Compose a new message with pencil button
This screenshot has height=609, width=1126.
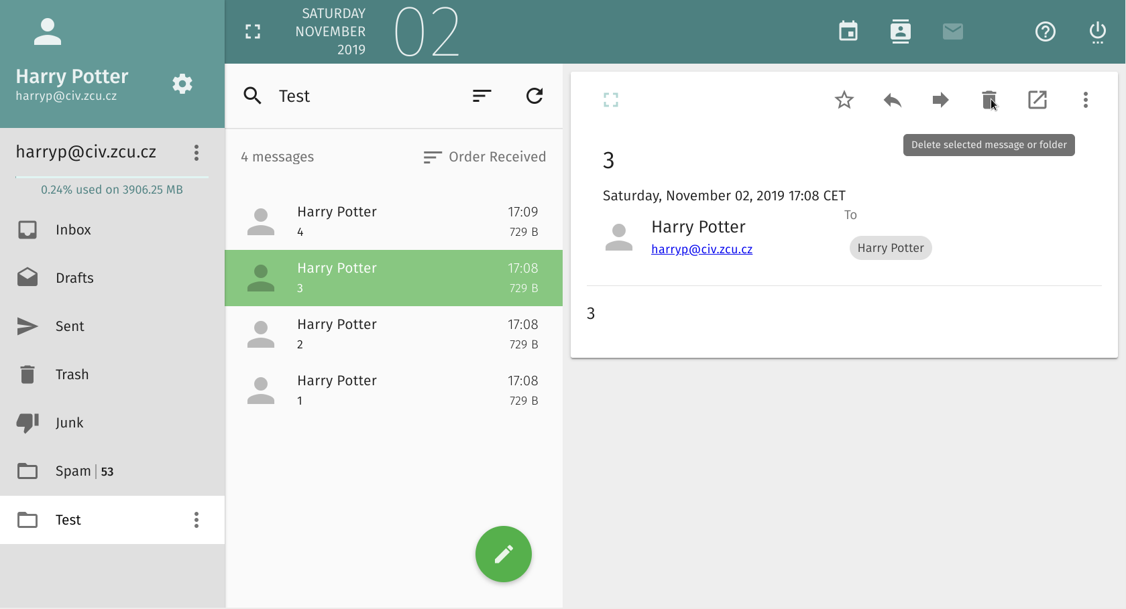(x=503, y=554)
